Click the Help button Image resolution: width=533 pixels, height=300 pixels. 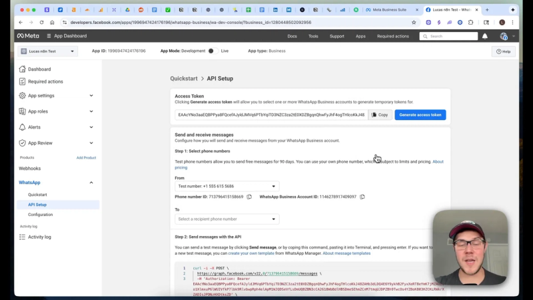(504, 51)
